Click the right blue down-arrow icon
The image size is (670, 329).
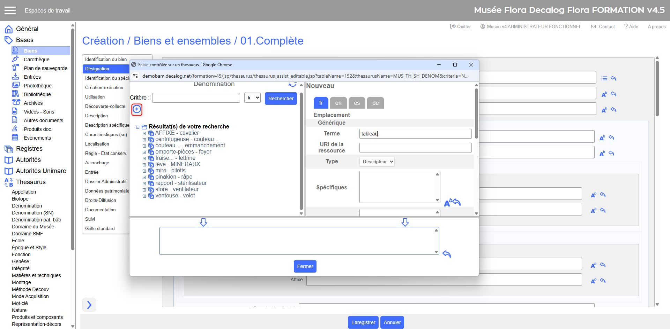pos(405,222)
